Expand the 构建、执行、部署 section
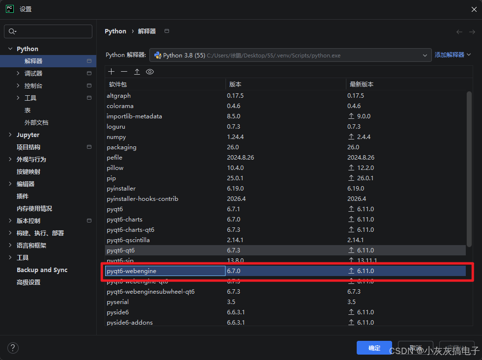 pyautogui.click(x=10, y=233)
